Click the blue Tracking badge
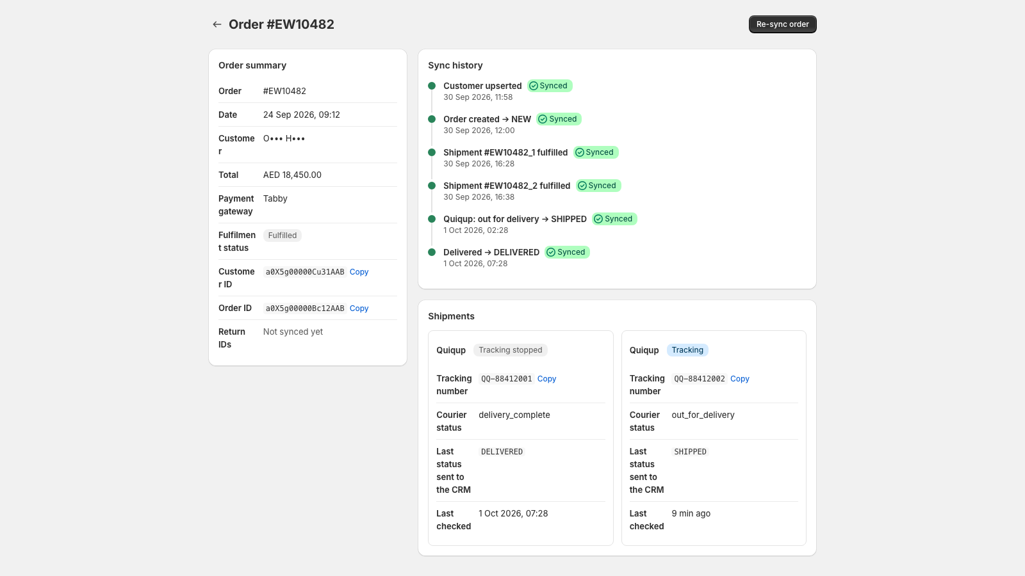Viewport: 1025px width, 576px height. pos(687,350)
